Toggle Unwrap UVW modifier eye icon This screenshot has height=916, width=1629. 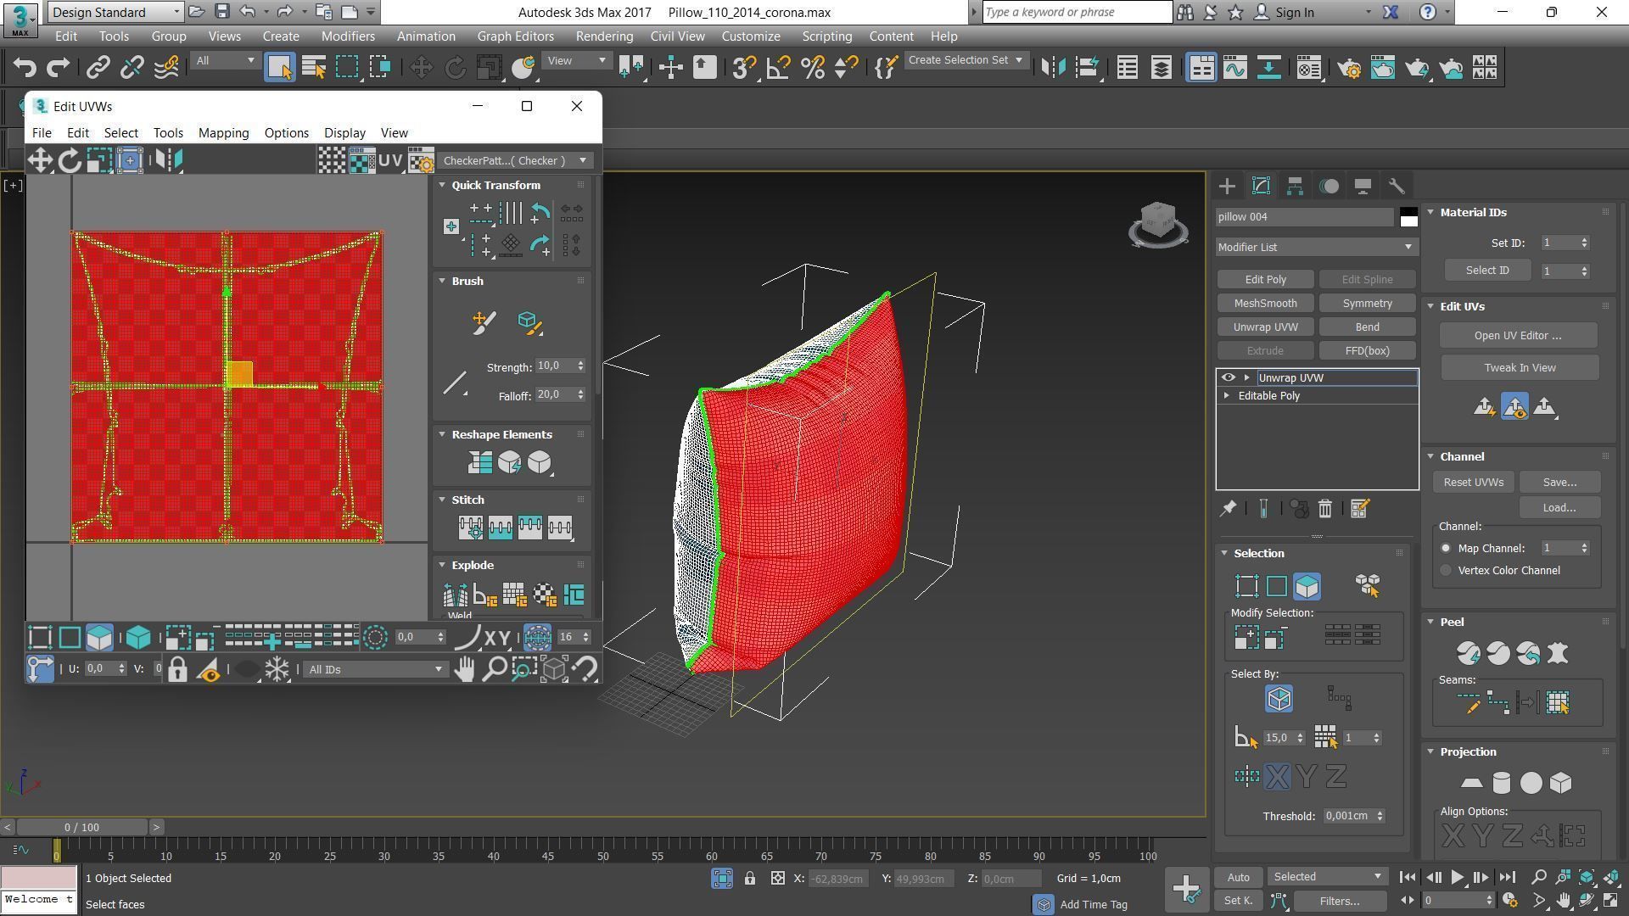tap(1228, 377)
